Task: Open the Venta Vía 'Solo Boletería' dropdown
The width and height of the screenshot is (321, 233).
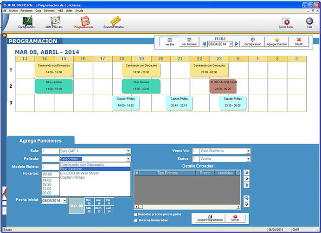Action: pos(248,151)
